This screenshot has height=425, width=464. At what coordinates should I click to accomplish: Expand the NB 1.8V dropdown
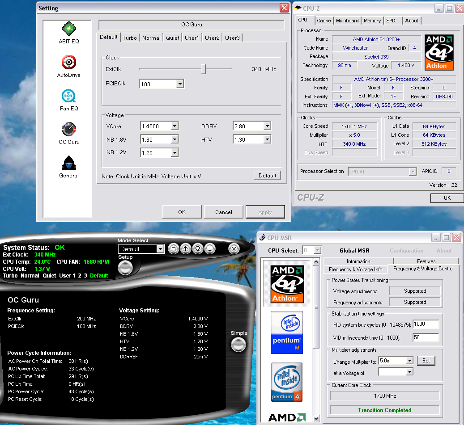click(175, 139)
